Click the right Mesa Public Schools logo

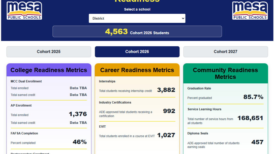tap(250, 11)
